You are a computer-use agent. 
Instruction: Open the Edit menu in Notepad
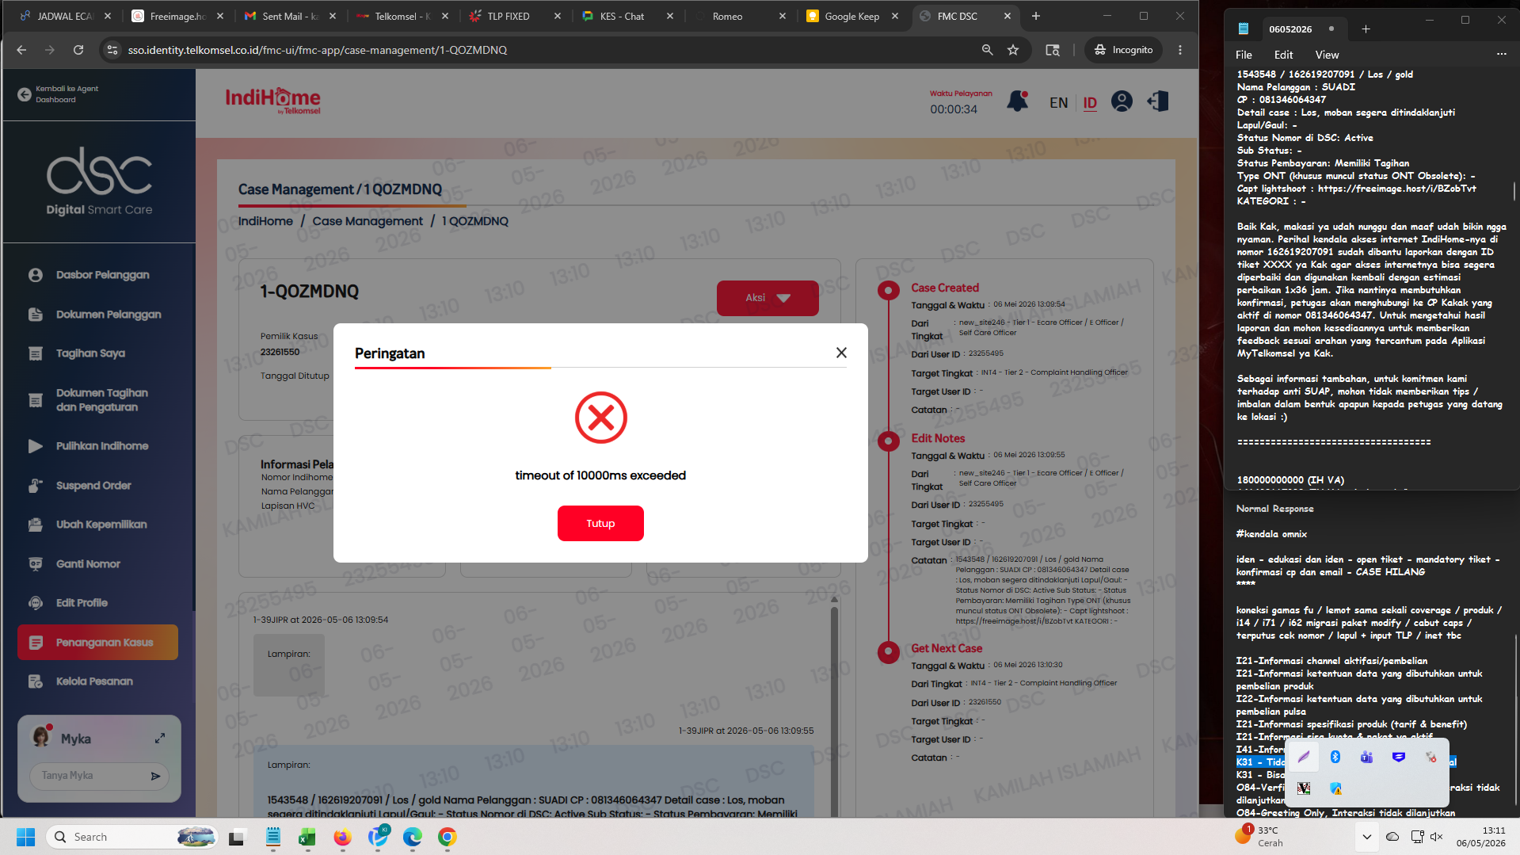(x=1283, y=55)
